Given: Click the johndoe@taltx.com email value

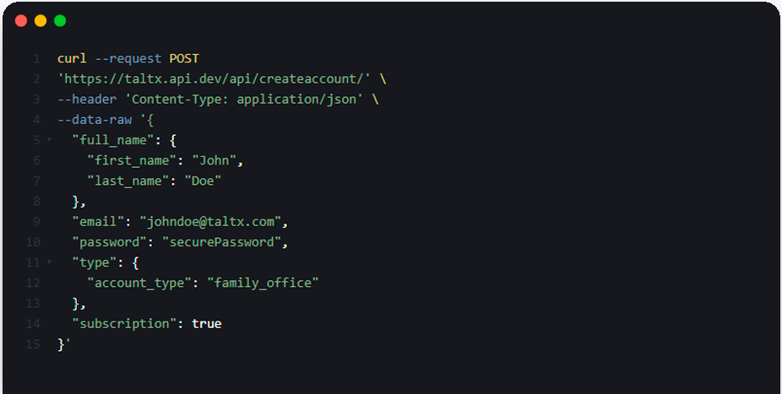Looking at the screenshot, I should click(210, 222).
